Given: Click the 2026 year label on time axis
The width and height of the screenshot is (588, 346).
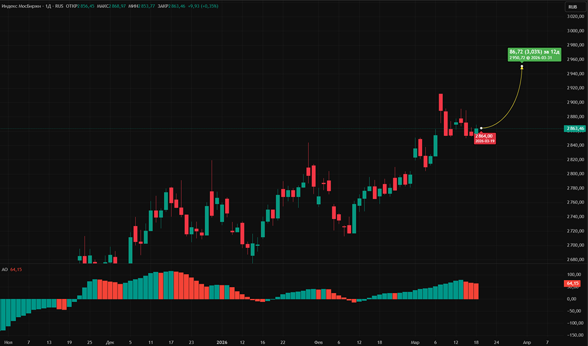Looking at the screenshot, I should tap(222, 342).
